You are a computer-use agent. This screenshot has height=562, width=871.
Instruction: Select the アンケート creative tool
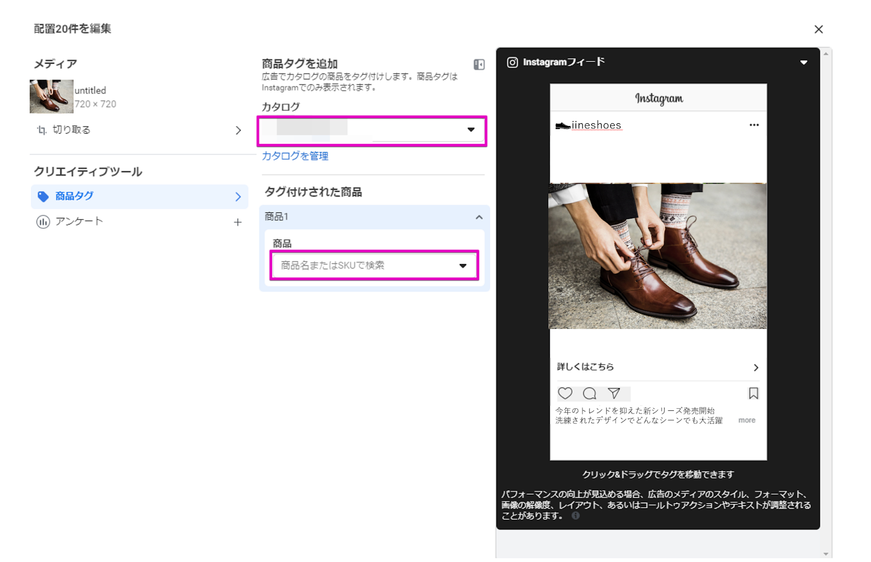click(79, 222)
